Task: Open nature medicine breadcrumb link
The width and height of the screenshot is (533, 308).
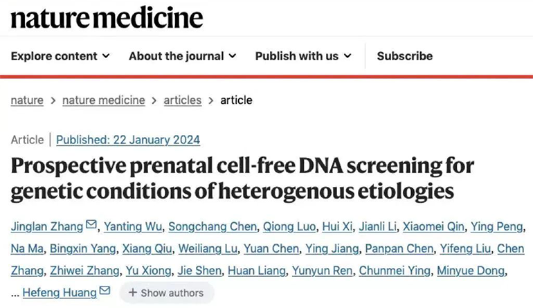Action: click(x=104, y=100)
